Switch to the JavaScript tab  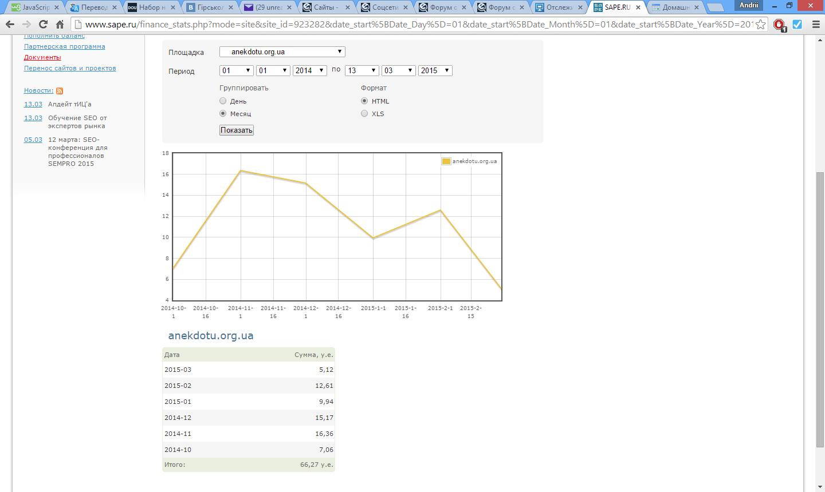point(34,7)
